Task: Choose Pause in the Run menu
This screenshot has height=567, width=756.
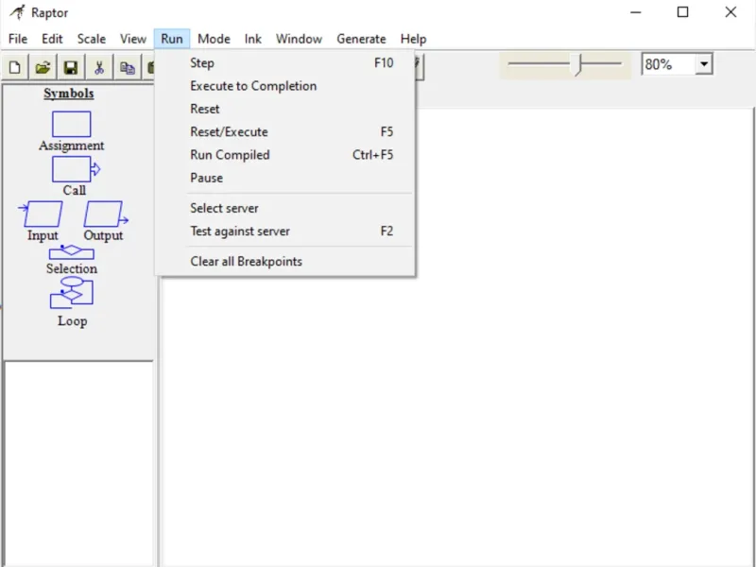Action: tap(285, 178)
